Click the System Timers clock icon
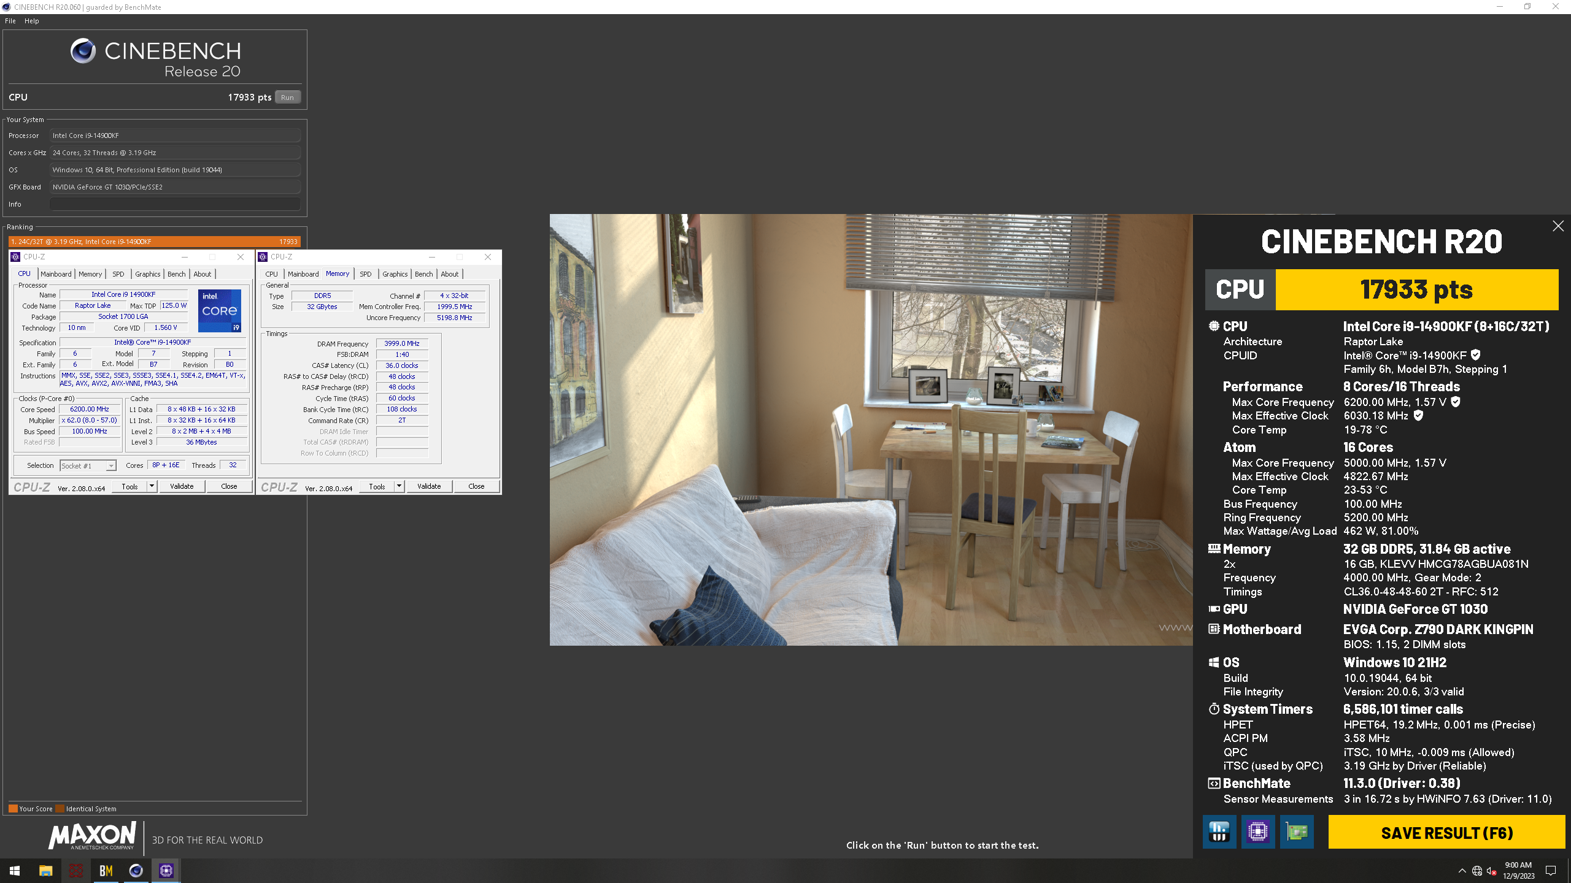 click(1214, 709)
